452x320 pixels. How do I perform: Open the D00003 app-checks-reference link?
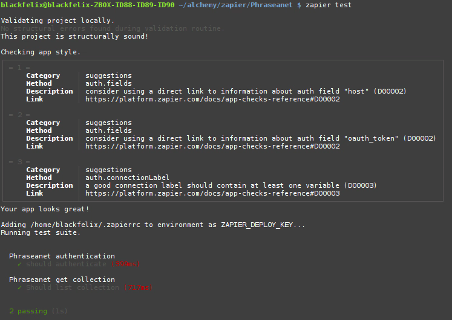tap(212, 193)
